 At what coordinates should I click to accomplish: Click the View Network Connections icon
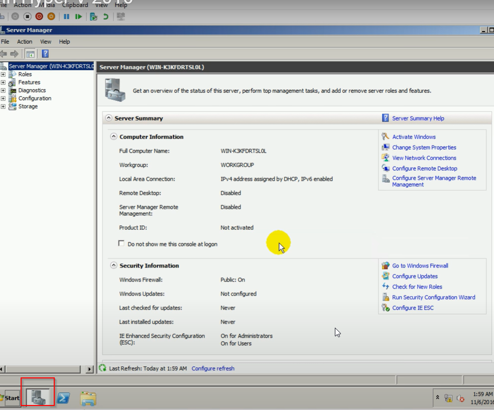click(x=385, y=158)
